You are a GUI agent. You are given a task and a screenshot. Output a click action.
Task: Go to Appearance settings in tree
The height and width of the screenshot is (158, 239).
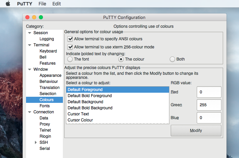(x=50, y=75)
